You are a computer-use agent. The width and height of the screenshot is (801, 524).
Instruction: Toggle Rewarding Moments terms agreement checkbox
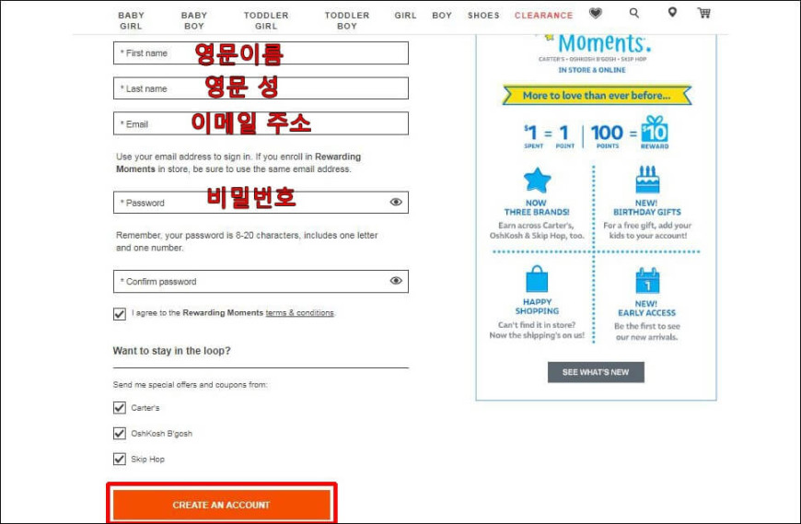click(120, 314)
